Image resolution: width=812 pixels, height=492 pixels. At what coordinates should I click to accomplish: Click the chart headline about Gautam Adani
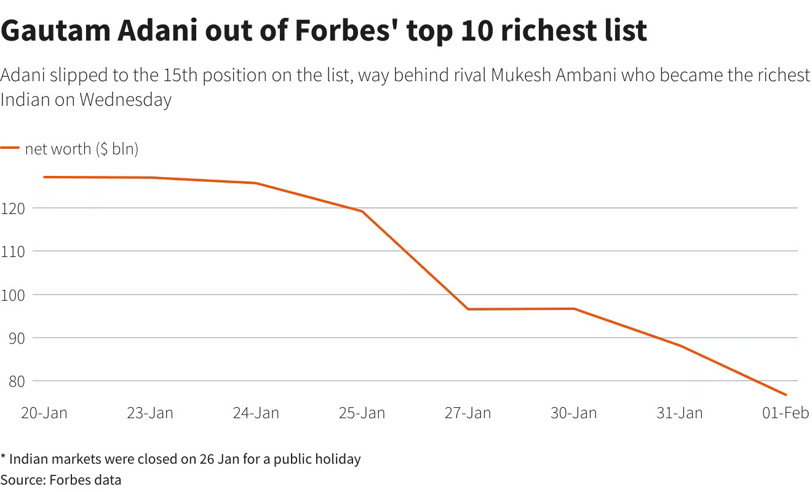point(324,30)
